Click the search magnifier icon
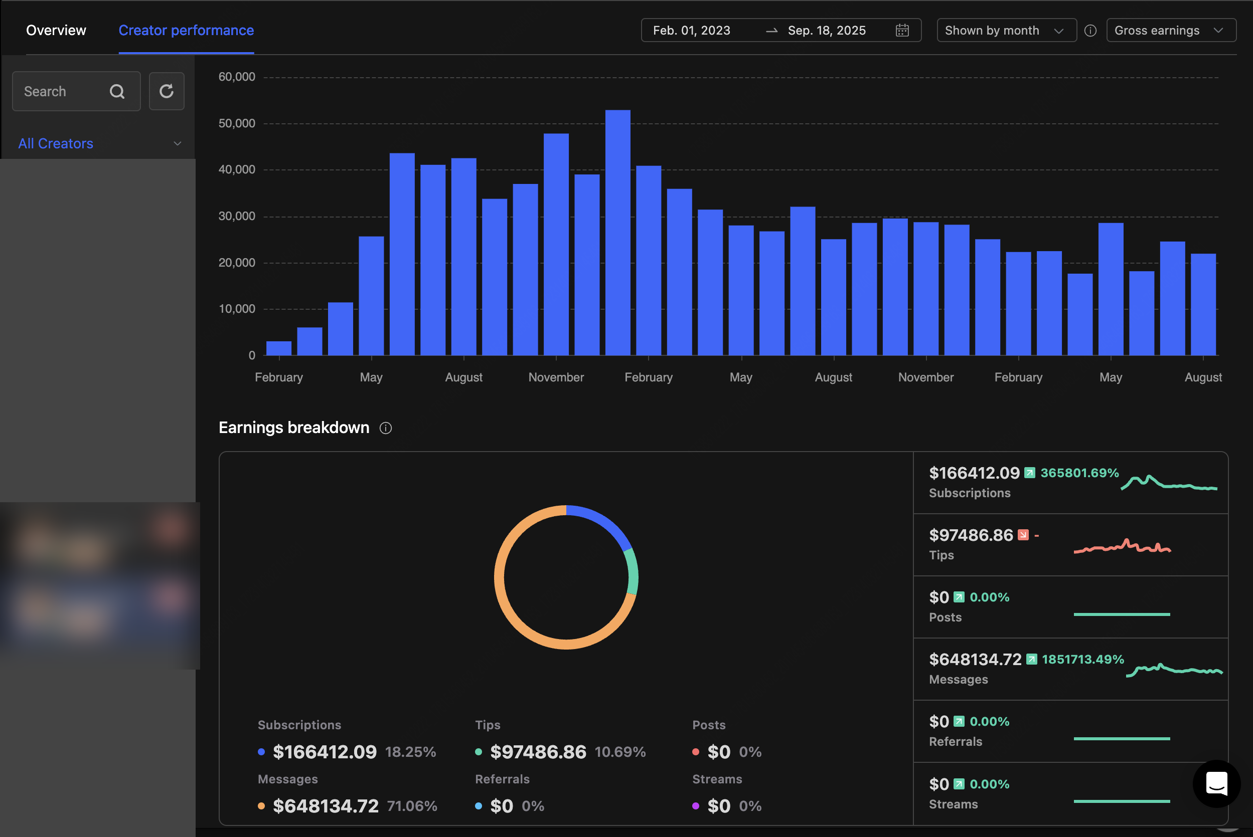 117,91
